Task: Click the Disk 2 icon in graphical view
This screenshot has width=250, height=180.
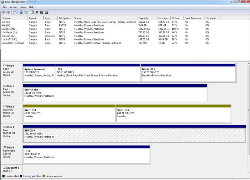Action: point(5,106)
